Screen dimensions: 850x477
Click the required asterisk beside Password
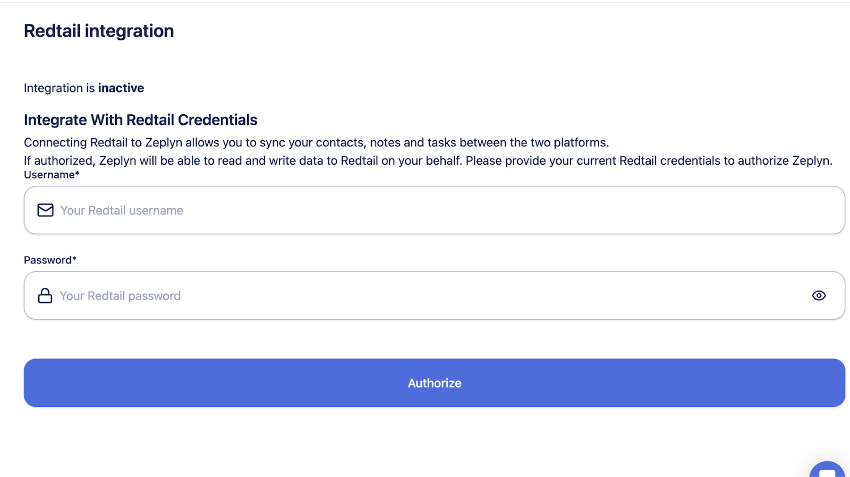[74, 259]
